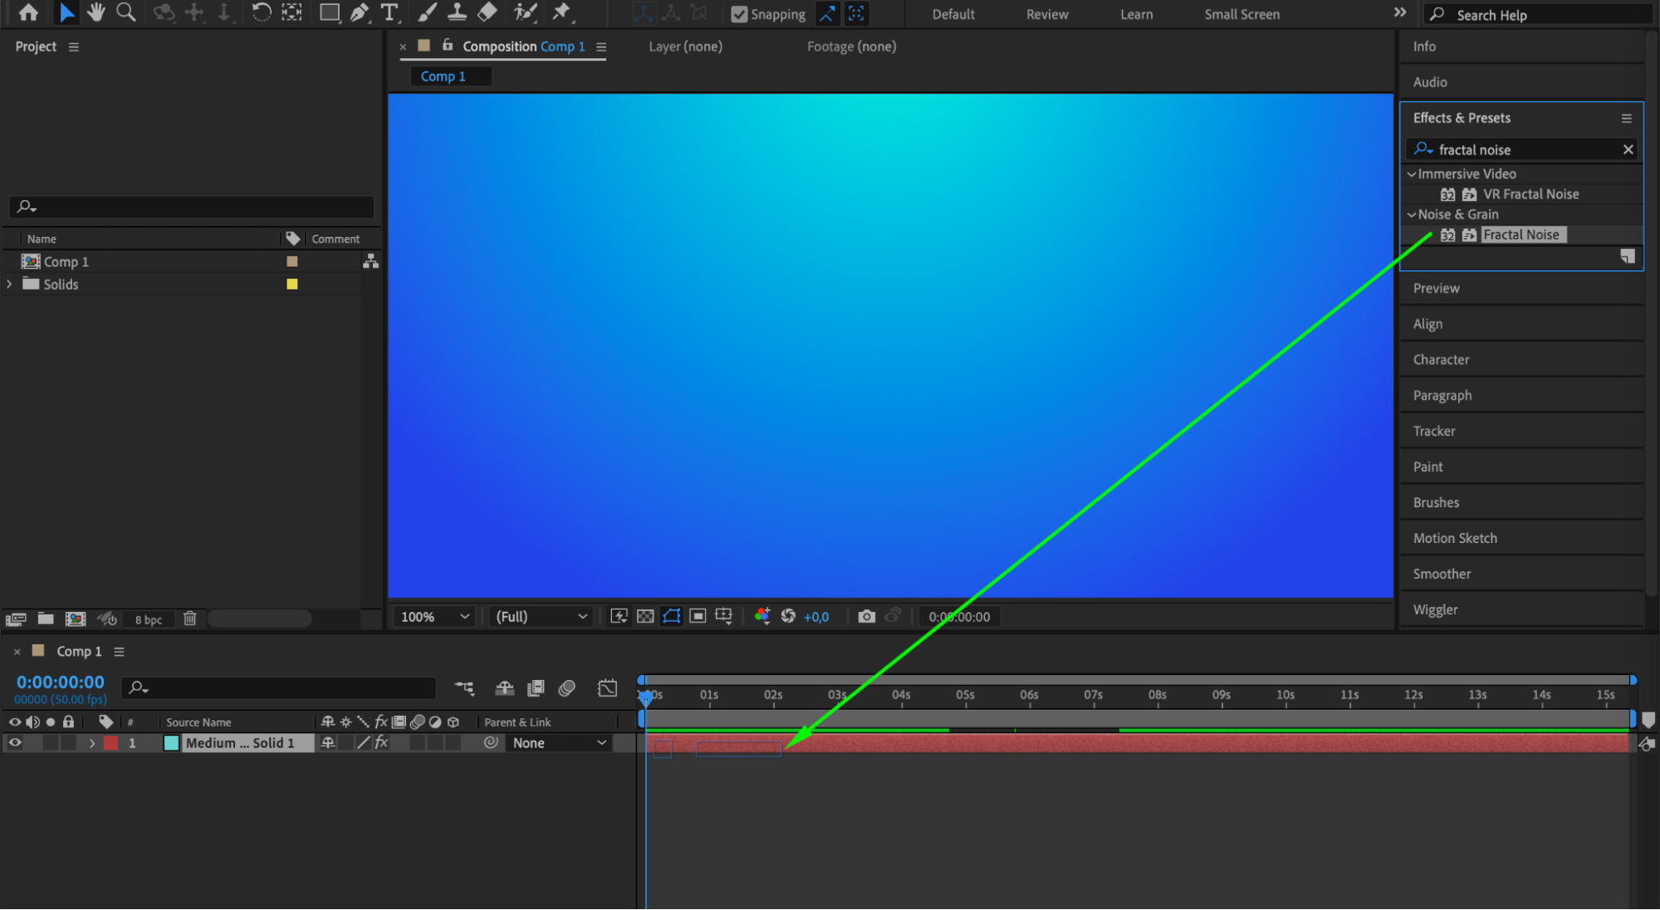Select the Rectangle shape tool
This screenshot has width=1660, height=910.
coord(330,12)
